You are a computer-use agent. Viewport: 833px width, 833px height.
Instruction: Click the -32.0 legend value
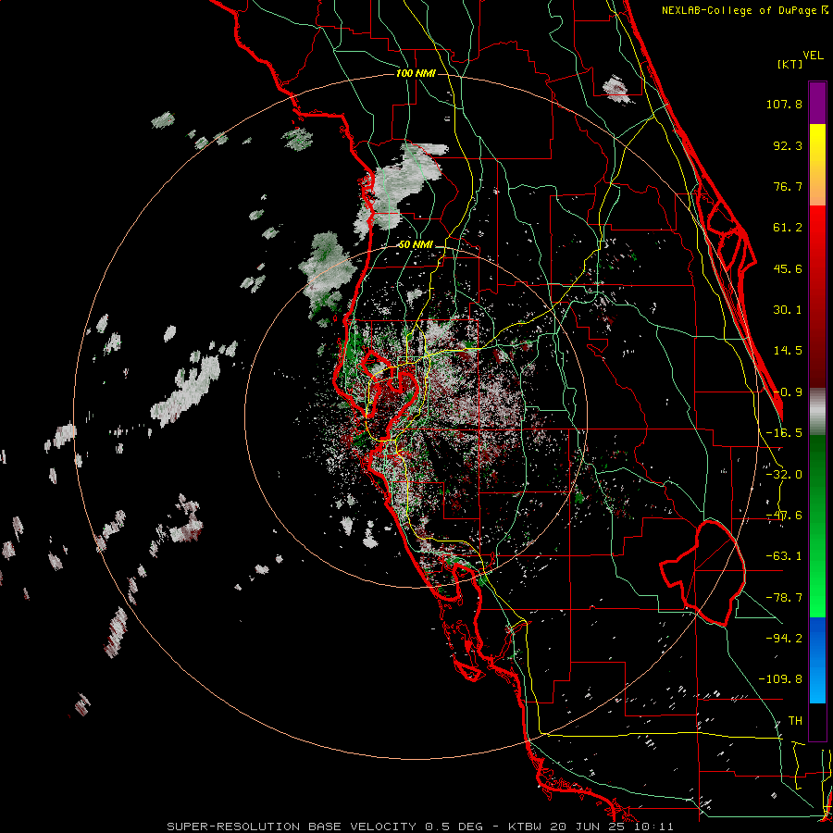pyautogui.click(x=784, y=475)
